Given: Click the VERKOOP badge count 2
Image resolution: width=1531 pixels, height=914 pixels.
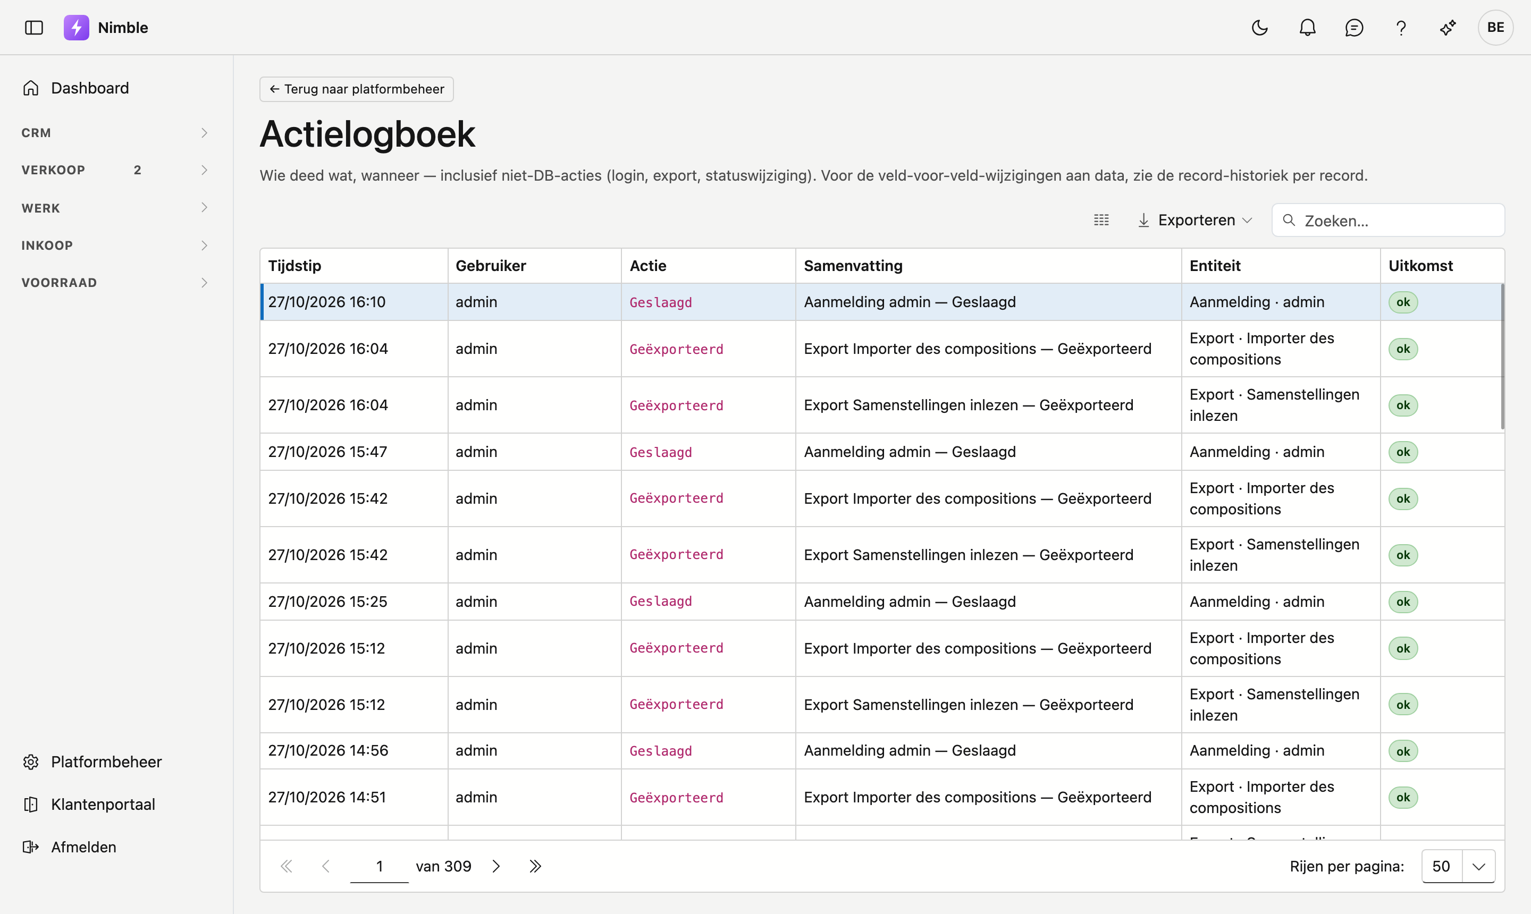Looking at the screenshot, I should pos(137,170).
